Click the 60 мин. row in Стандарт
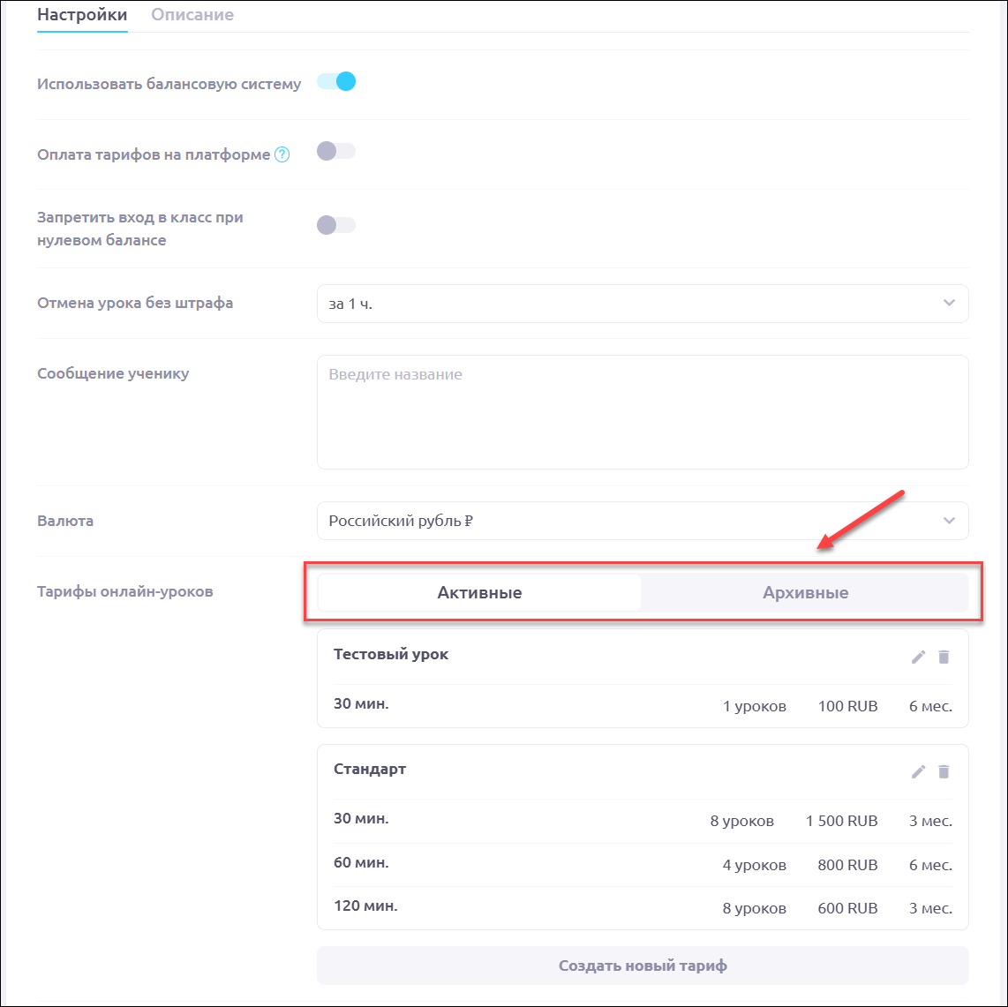 pyautogui.click(x=642, y=865)
